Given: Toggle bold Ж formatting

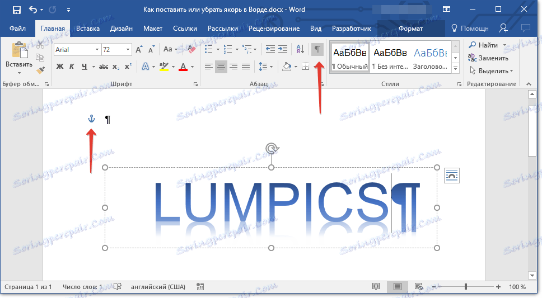Looking at the screenshot, I should pyautogui.click(x=60, y=67).
